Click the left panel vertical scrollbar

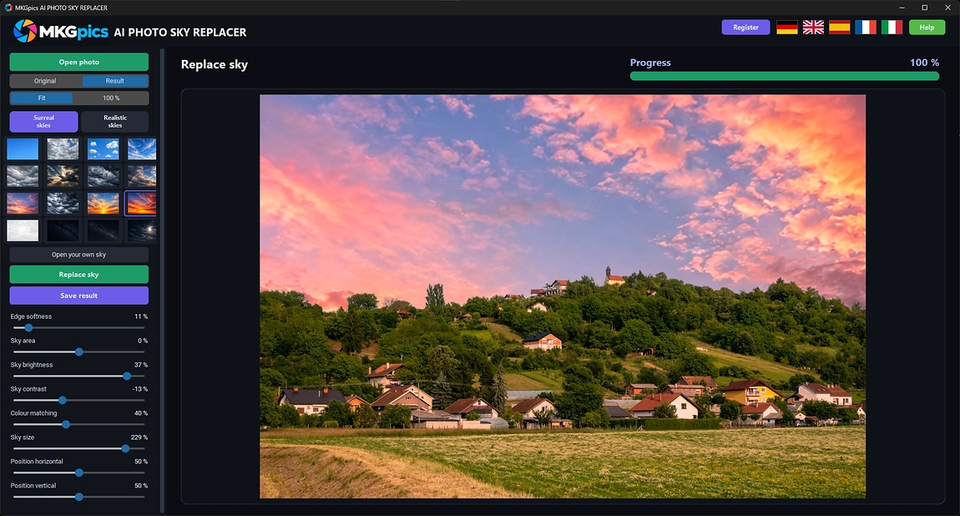[x=162, y=281]
